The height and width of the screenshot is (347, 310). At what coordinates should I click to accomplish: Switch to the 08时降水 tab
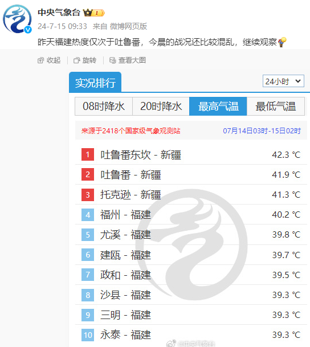[x=104, y=106]
